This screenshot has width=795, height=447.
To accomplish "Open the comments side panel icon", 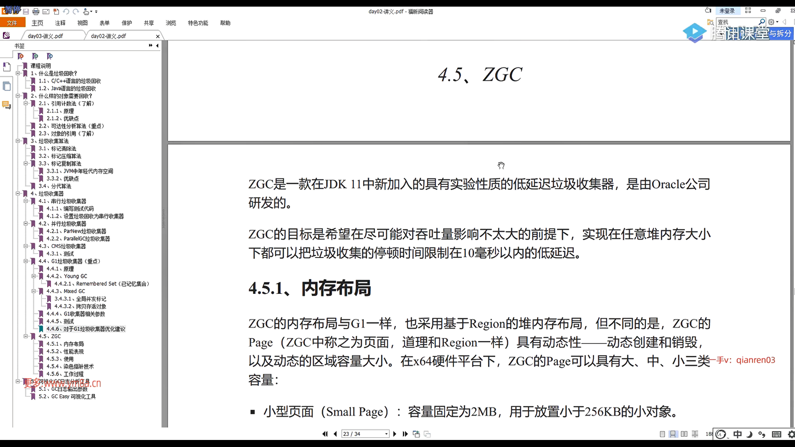I will click(x=7, y=105).
